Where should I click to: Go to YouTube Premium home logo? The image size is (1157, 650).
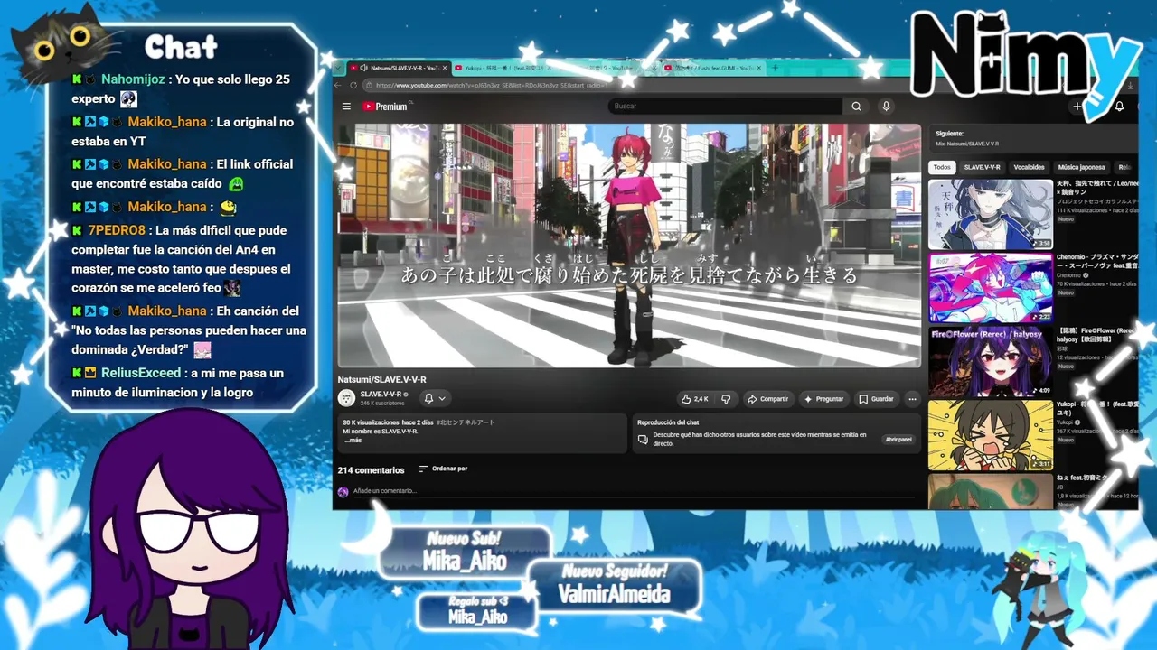click(385, 107)
